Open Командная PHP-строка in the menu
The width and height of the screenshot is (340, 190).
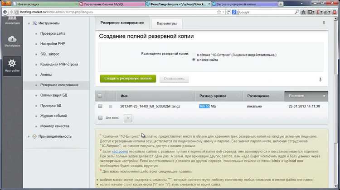[x=59, y=65]
